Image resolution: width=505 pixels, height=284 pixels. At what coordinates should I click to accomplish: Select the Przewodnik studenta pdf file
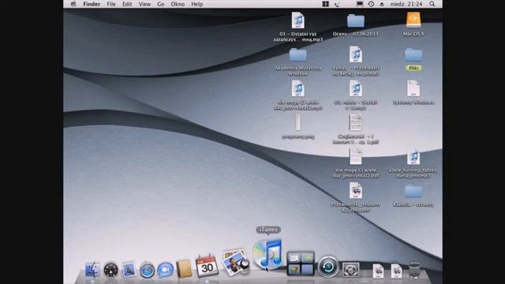click(x=356, y=190)
